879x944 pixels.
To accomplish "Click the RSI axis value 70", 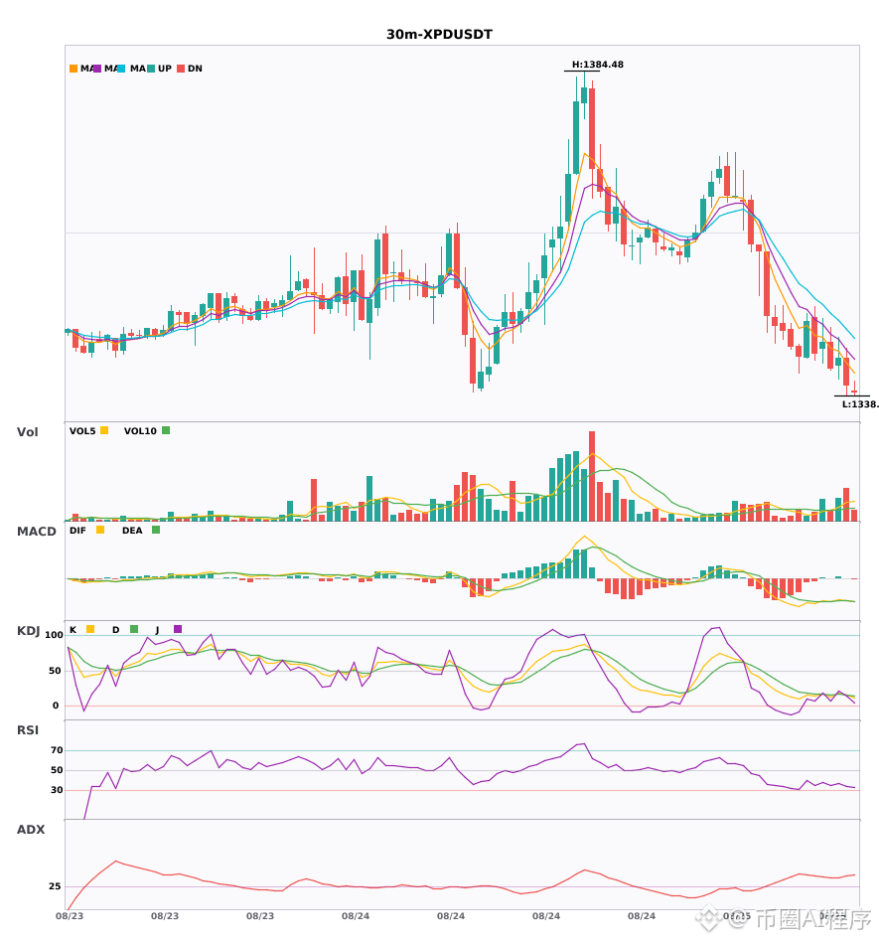I will tap(57, 750).
